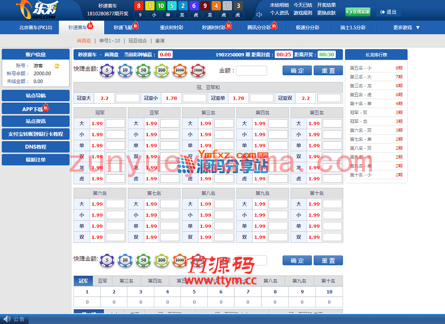The height and width of the screenshot is (324, 445).
Task: Open 在线客服 online support
Action: click(358, 12)
